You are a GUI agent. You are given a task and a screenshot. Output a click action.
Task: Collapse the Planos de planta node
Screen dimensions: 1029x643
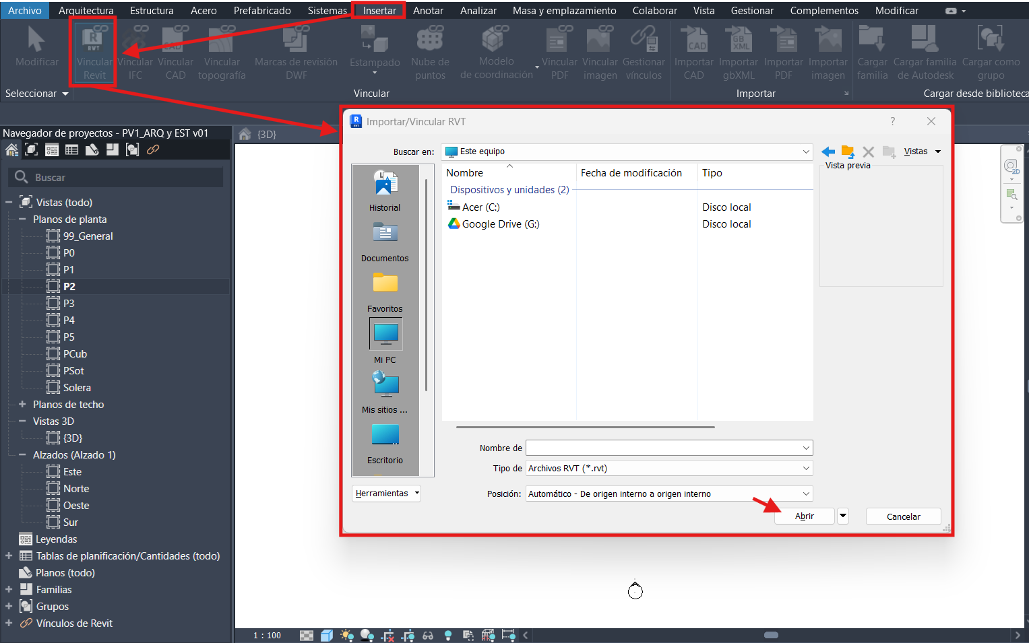(22, 219)
